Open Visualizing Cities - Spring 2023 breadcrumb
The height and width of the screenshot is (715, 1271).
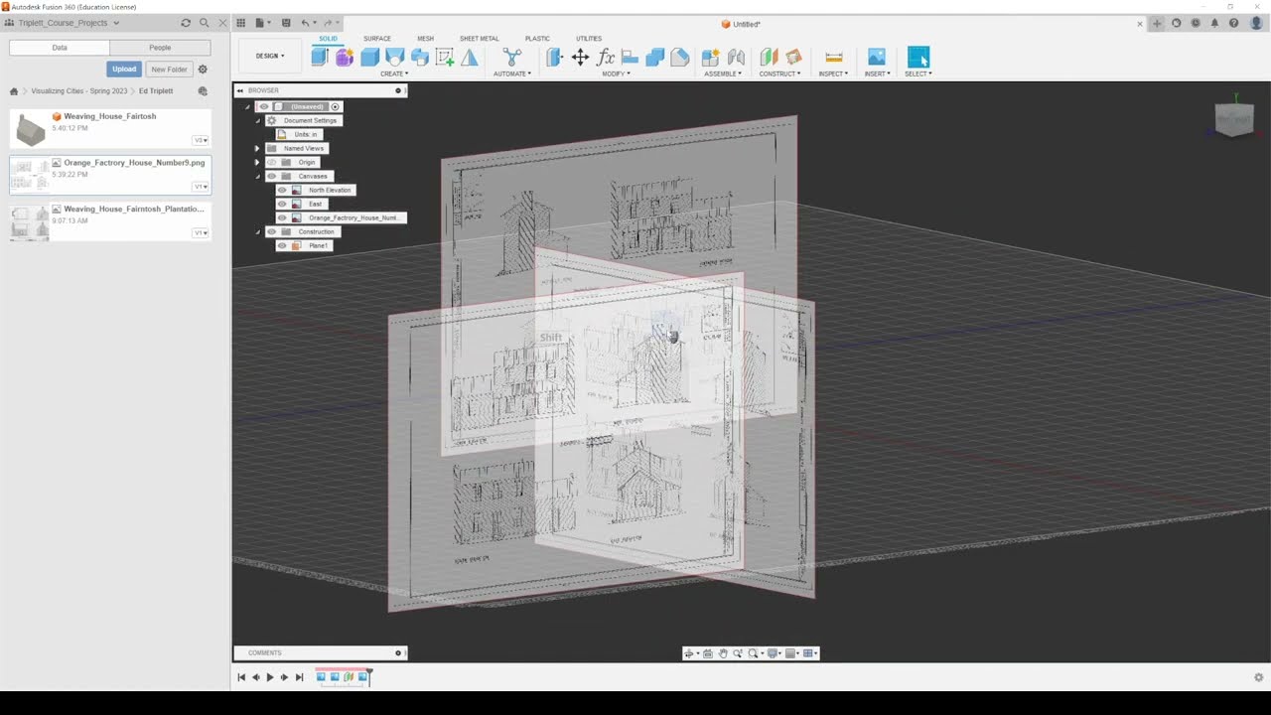click(x=79, y=91)
